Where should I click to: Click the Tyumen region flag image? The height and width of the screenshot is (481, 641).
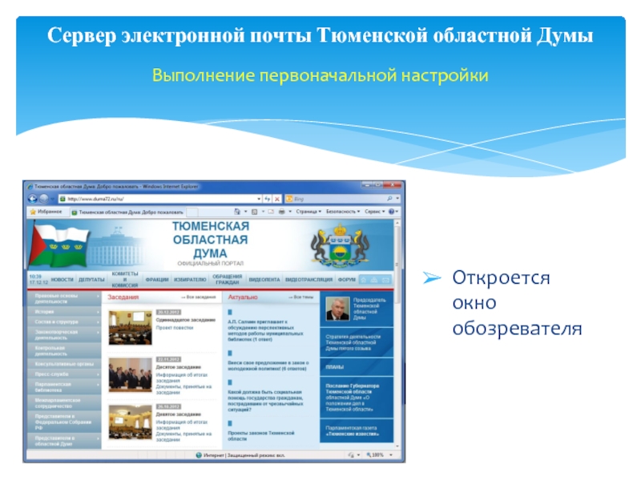tap(58, 246)
